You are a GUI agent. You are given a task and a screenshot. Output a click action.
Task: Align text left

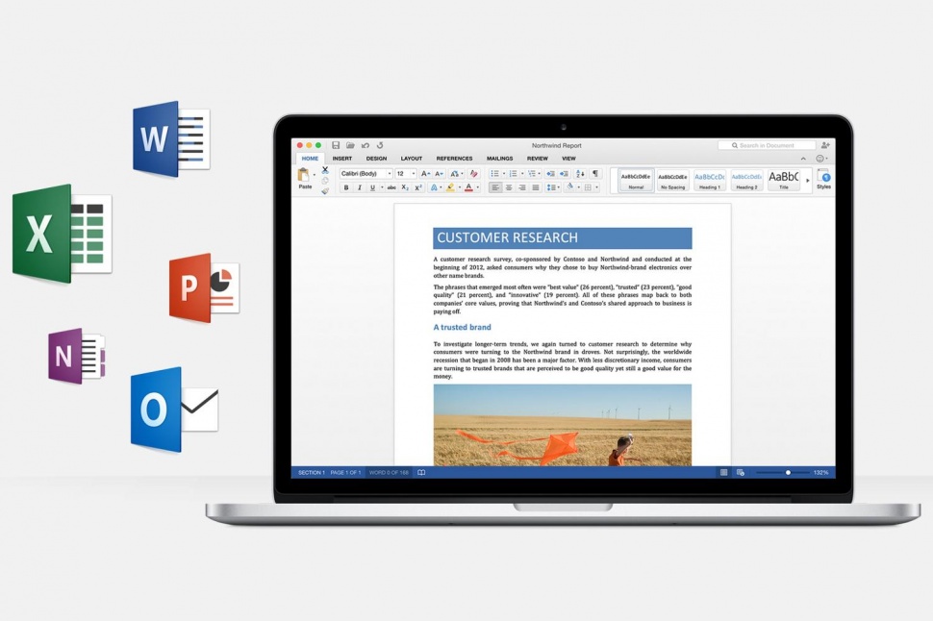[495, 187]
